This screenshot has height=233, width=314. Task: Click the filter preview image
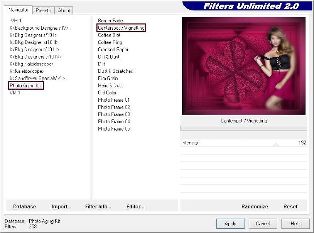[244, 66]
